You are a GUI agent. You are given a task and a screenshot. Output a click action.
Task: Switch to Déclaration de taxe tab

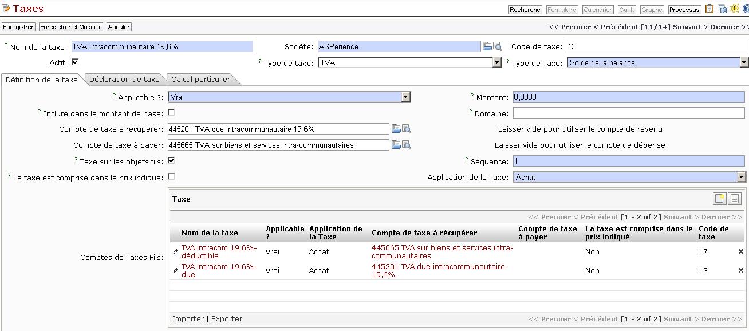pyautogui.click(x=124, y=80)
